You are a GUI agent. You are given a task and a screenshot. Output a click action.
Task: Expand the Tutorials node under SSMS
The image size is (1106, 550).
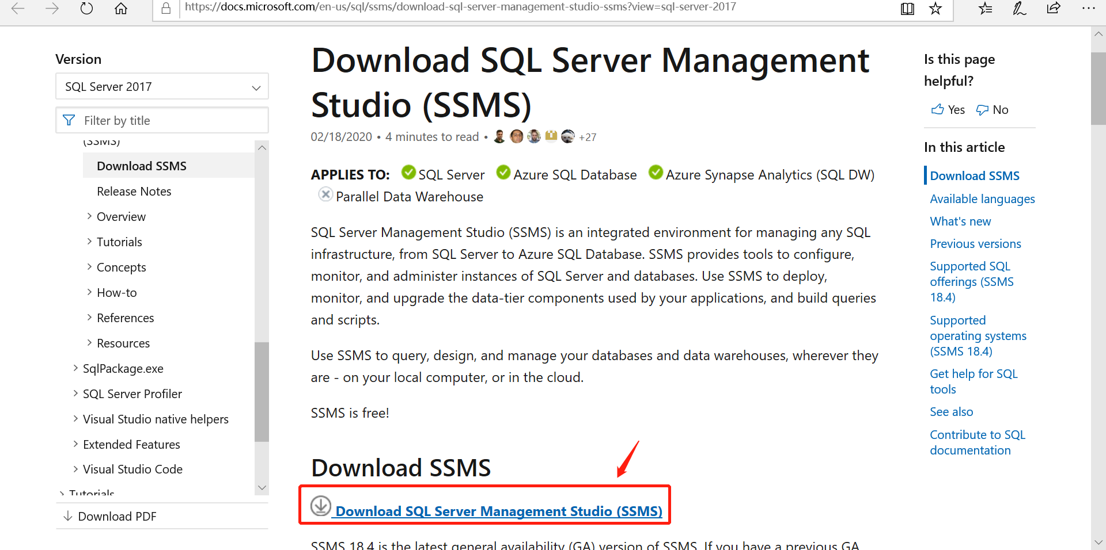click(x=89, y=242)
